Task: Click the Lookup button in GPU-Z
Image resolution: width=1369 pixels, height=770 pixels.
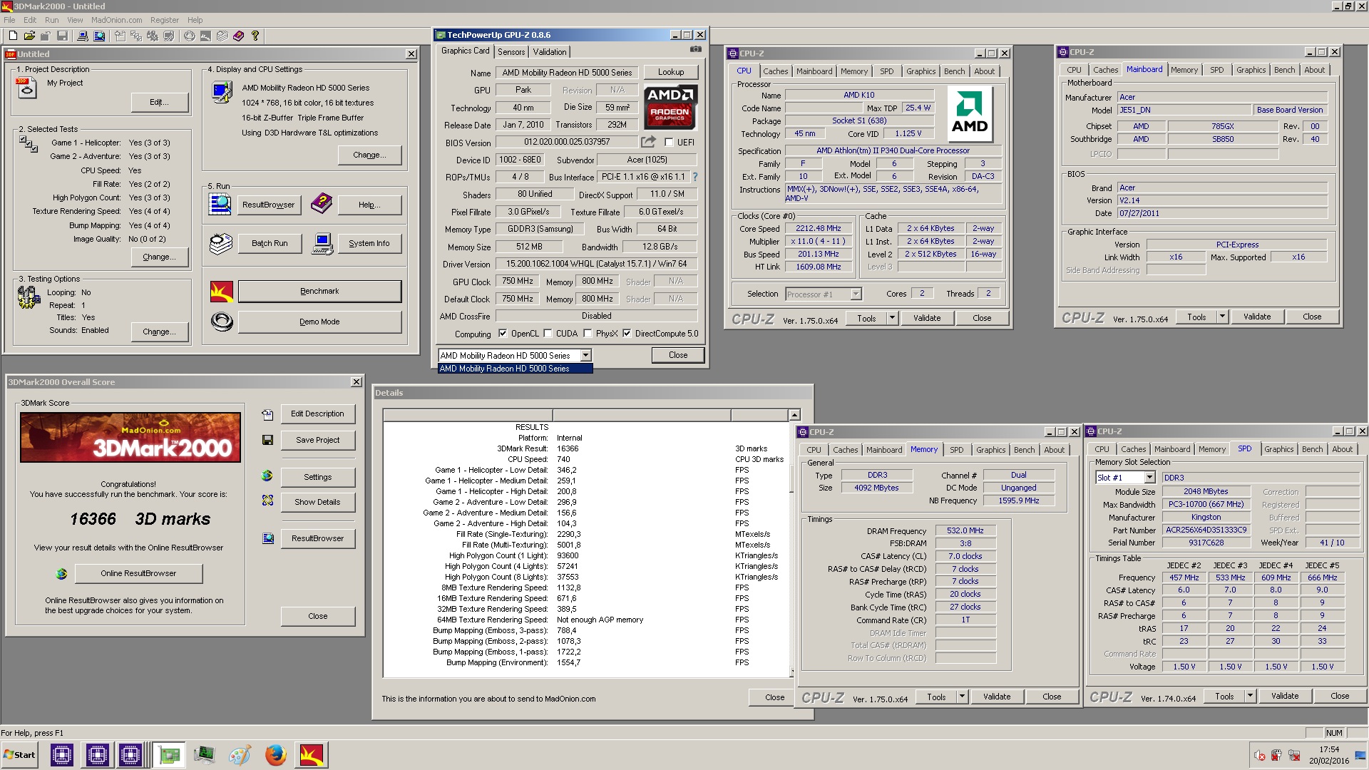Action: 671,72
